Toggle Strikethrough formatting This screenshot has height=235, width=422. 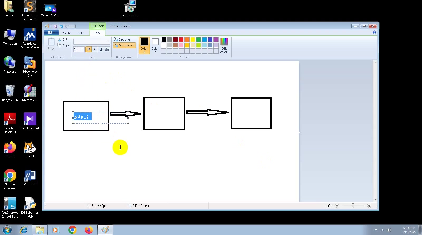click(107, 49)
